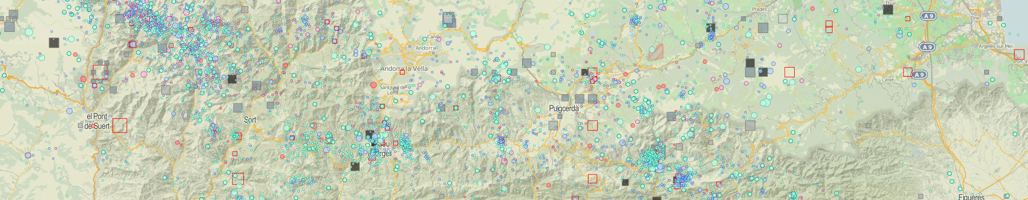Select the red hatched polygon area on the map
Image resolution: width=1028 pixels, height=200 pixels.
[x=656, y=52]
